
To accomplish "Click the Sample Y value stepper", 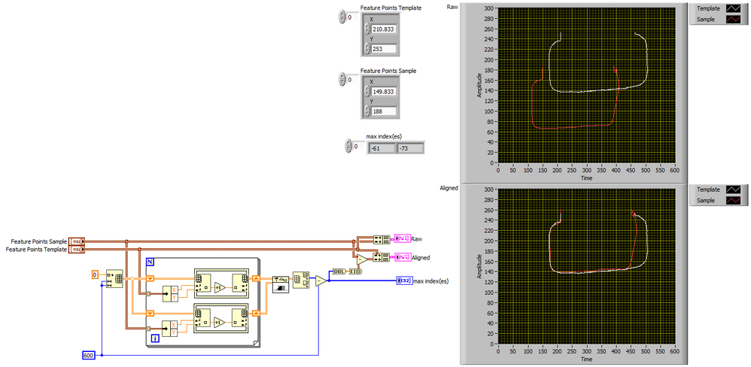I will [x=367, y=111].
